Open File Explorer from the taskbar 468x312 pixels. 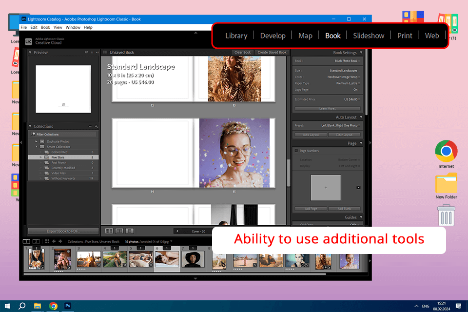click(x=38, y=306)
